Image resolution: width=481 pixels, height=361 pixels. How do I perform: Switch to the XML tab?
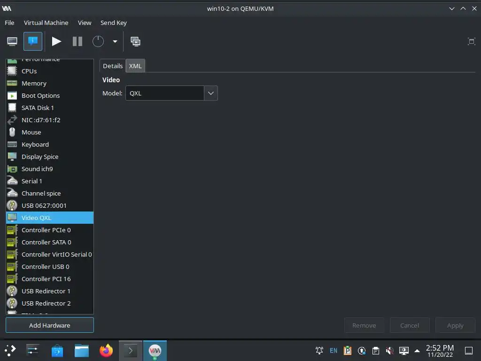point(135,66)
